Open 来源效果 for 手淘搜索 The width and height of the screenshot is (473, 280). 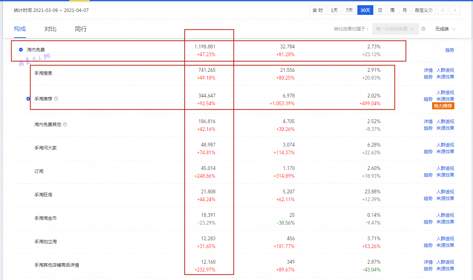point(445,77)
